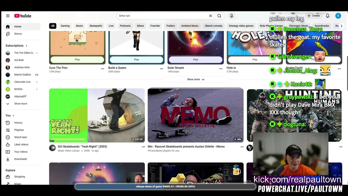The image size is (348, 196).
Task: Open Playlists in sidebar
Action: point(23,130)
